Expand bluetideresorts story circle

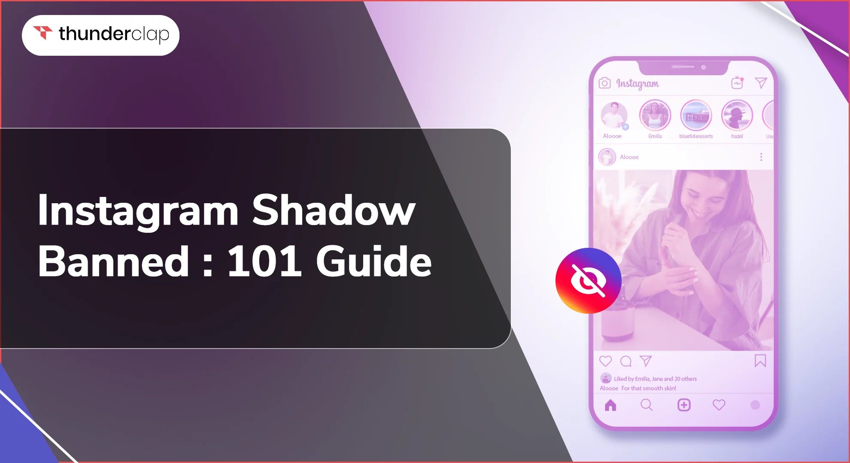695,114
